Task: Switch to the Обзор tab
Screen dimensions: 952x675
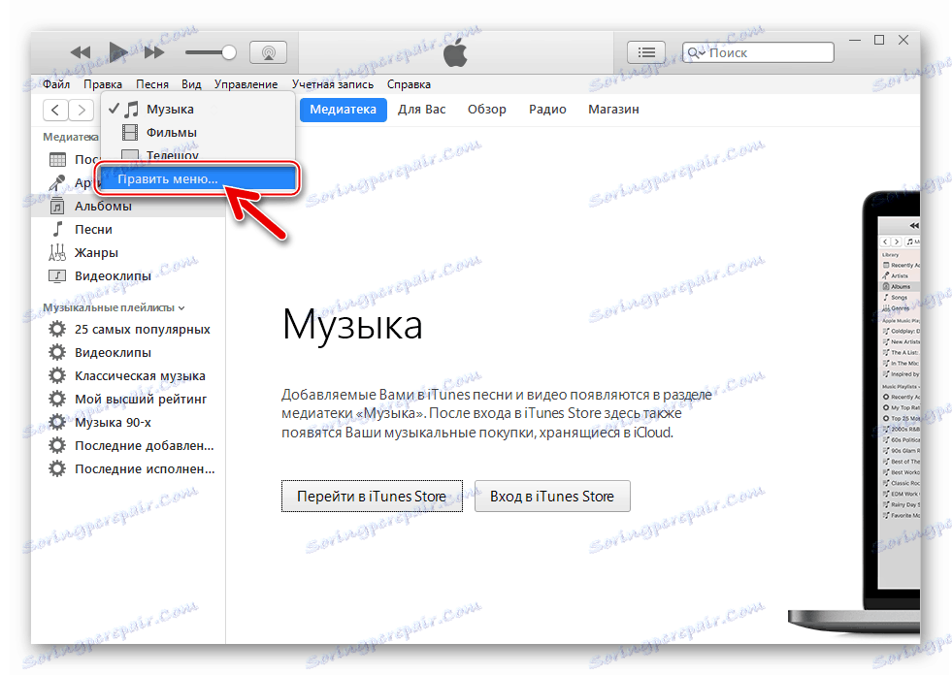Action: click(x=486, y=110)
